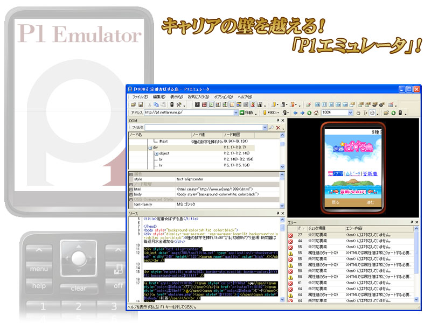Close the エラー error panel
This screenshot has width=431, height=323.
[x=416, y=222]
